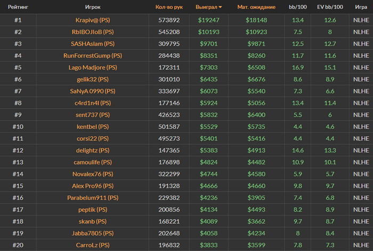Open CarroLz (PS) player link
Viewport: 373px width, 251px height.
[x=93, y=245]
